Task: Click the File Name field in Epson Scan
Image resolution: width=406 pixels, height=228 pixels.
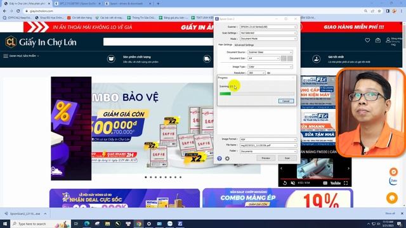Action: [268, 146]
